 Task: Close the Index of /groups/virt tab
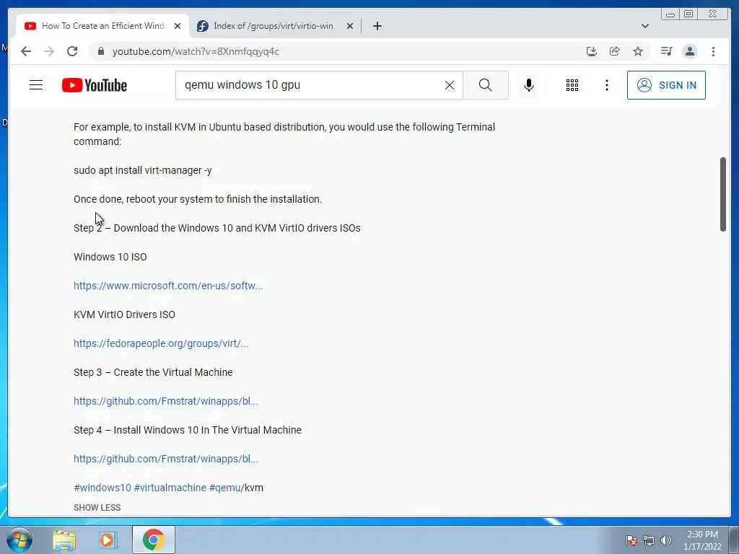coord(350,26)
